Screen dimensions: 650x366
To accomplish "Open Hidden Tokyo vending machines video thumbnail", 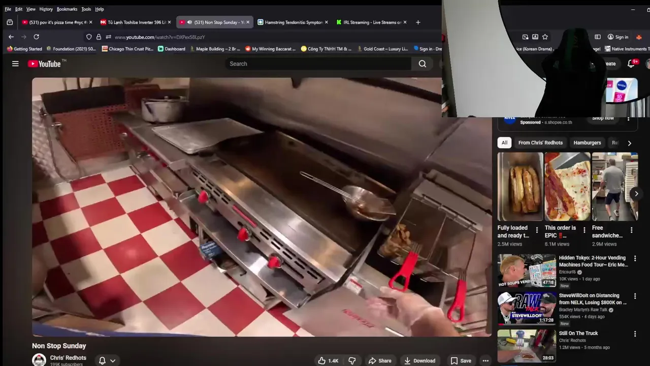I will tap(526, 271).
